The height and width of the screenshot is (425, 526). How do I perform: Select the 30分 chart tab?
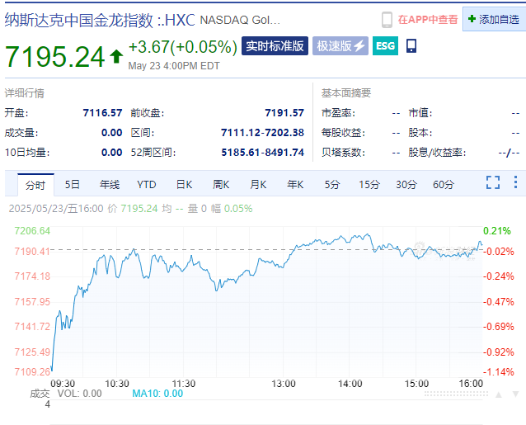click(406, 184)
